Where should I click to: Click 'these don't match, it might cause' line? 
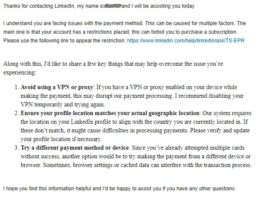135,131
